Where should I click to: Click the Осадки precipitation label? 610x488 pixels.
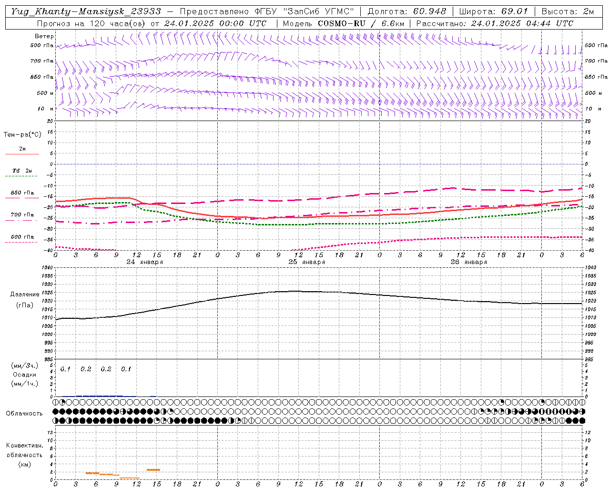tap(25, 375)
